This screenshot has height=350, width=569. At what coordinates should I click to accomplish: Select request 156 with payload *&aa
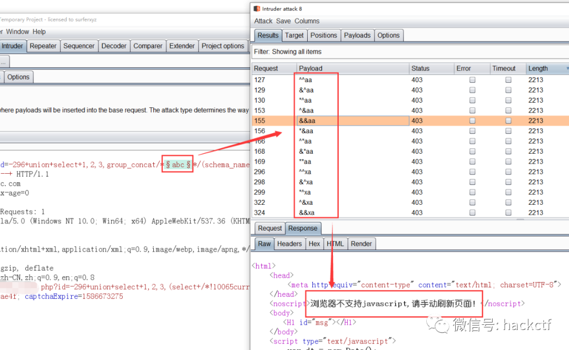410,131
